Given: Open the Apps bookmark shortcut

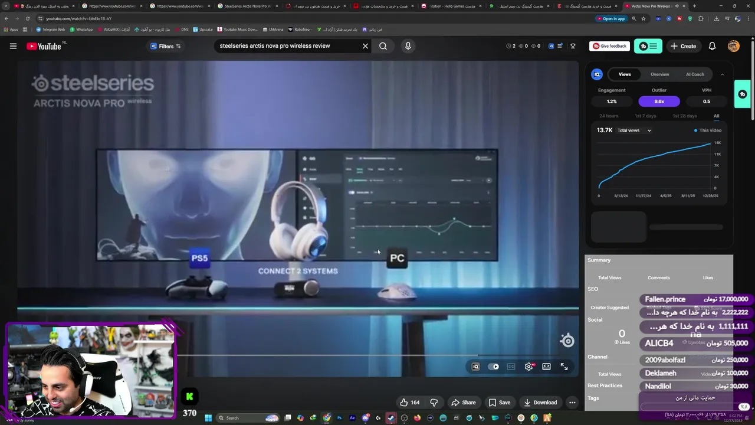Looking at the screenshot, I should 11,30.
